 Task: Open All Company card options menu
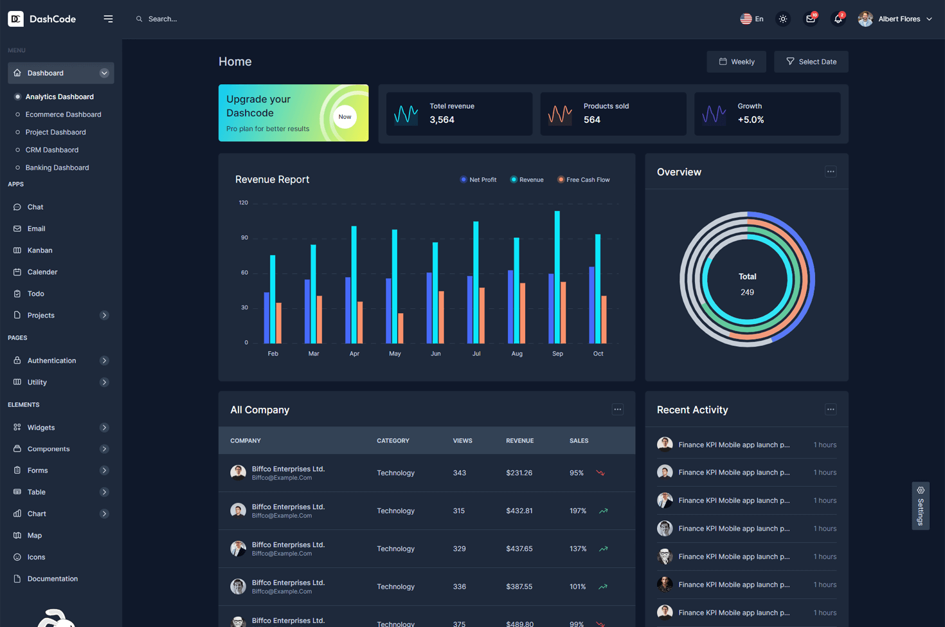pyautogui.click(x=618, y=410)
